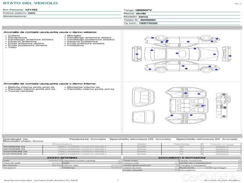Select 'Porta posteriore sinistra' entry
The width and height of the screenshot is (244, 183).
point(27,46)
